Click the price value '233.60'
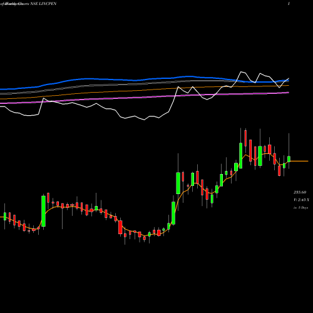This screenshot has width=313, height=313. [300, 192]
